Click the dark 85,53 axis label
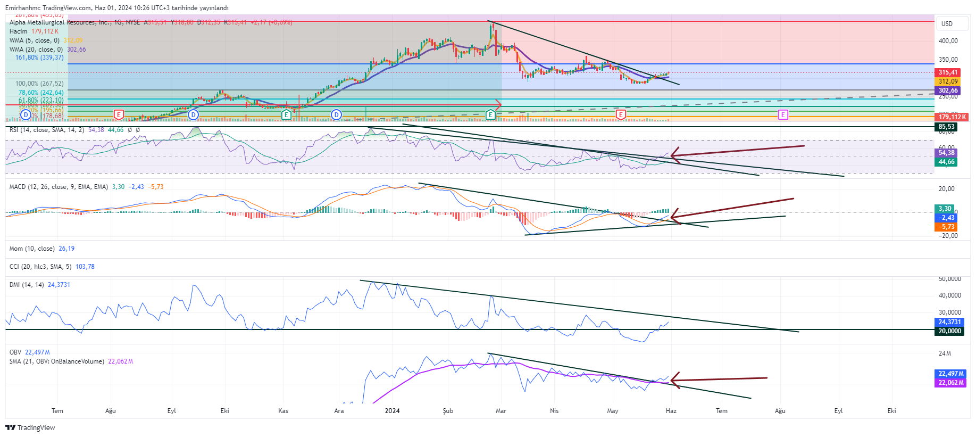The height and width of the screenshot is (437, 976). click(946, 127)
